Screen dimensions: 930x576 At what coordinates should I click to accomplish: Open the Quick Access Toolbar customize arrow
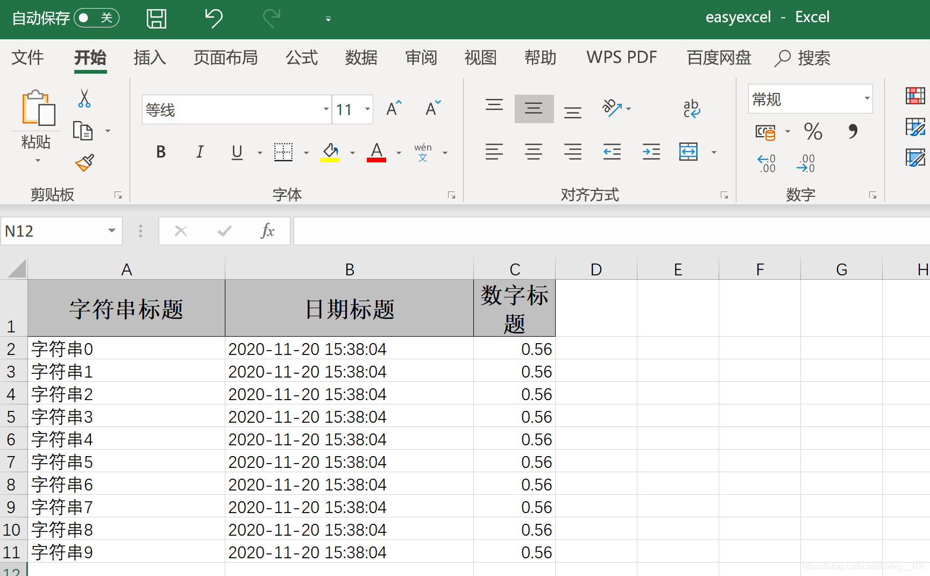(328, 19)
